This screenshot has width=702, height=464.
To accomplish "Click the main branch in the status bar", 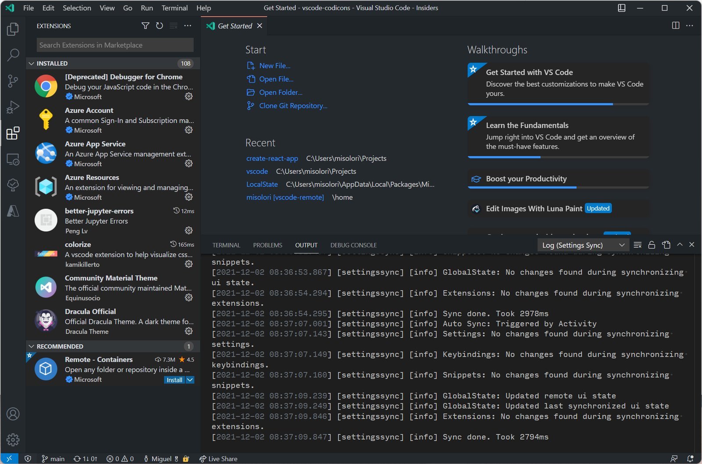I will click(53, 459).
